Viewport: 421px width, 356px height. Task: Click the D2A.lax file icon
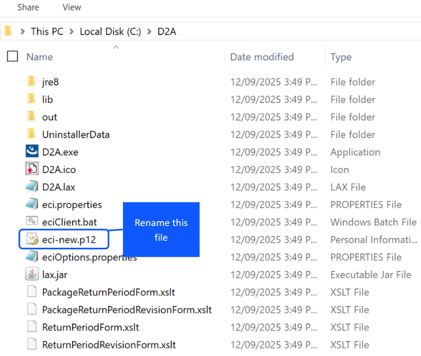[32, 187]
